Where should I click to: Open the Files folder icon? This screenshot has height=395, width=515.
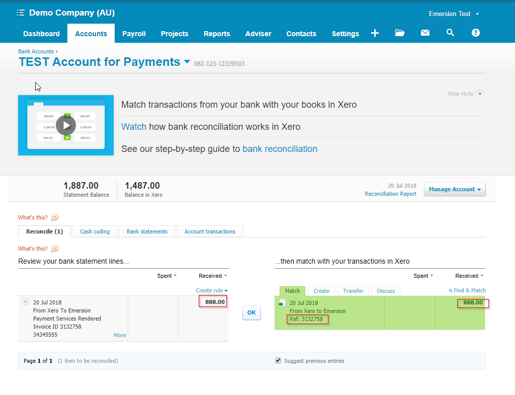400,33
